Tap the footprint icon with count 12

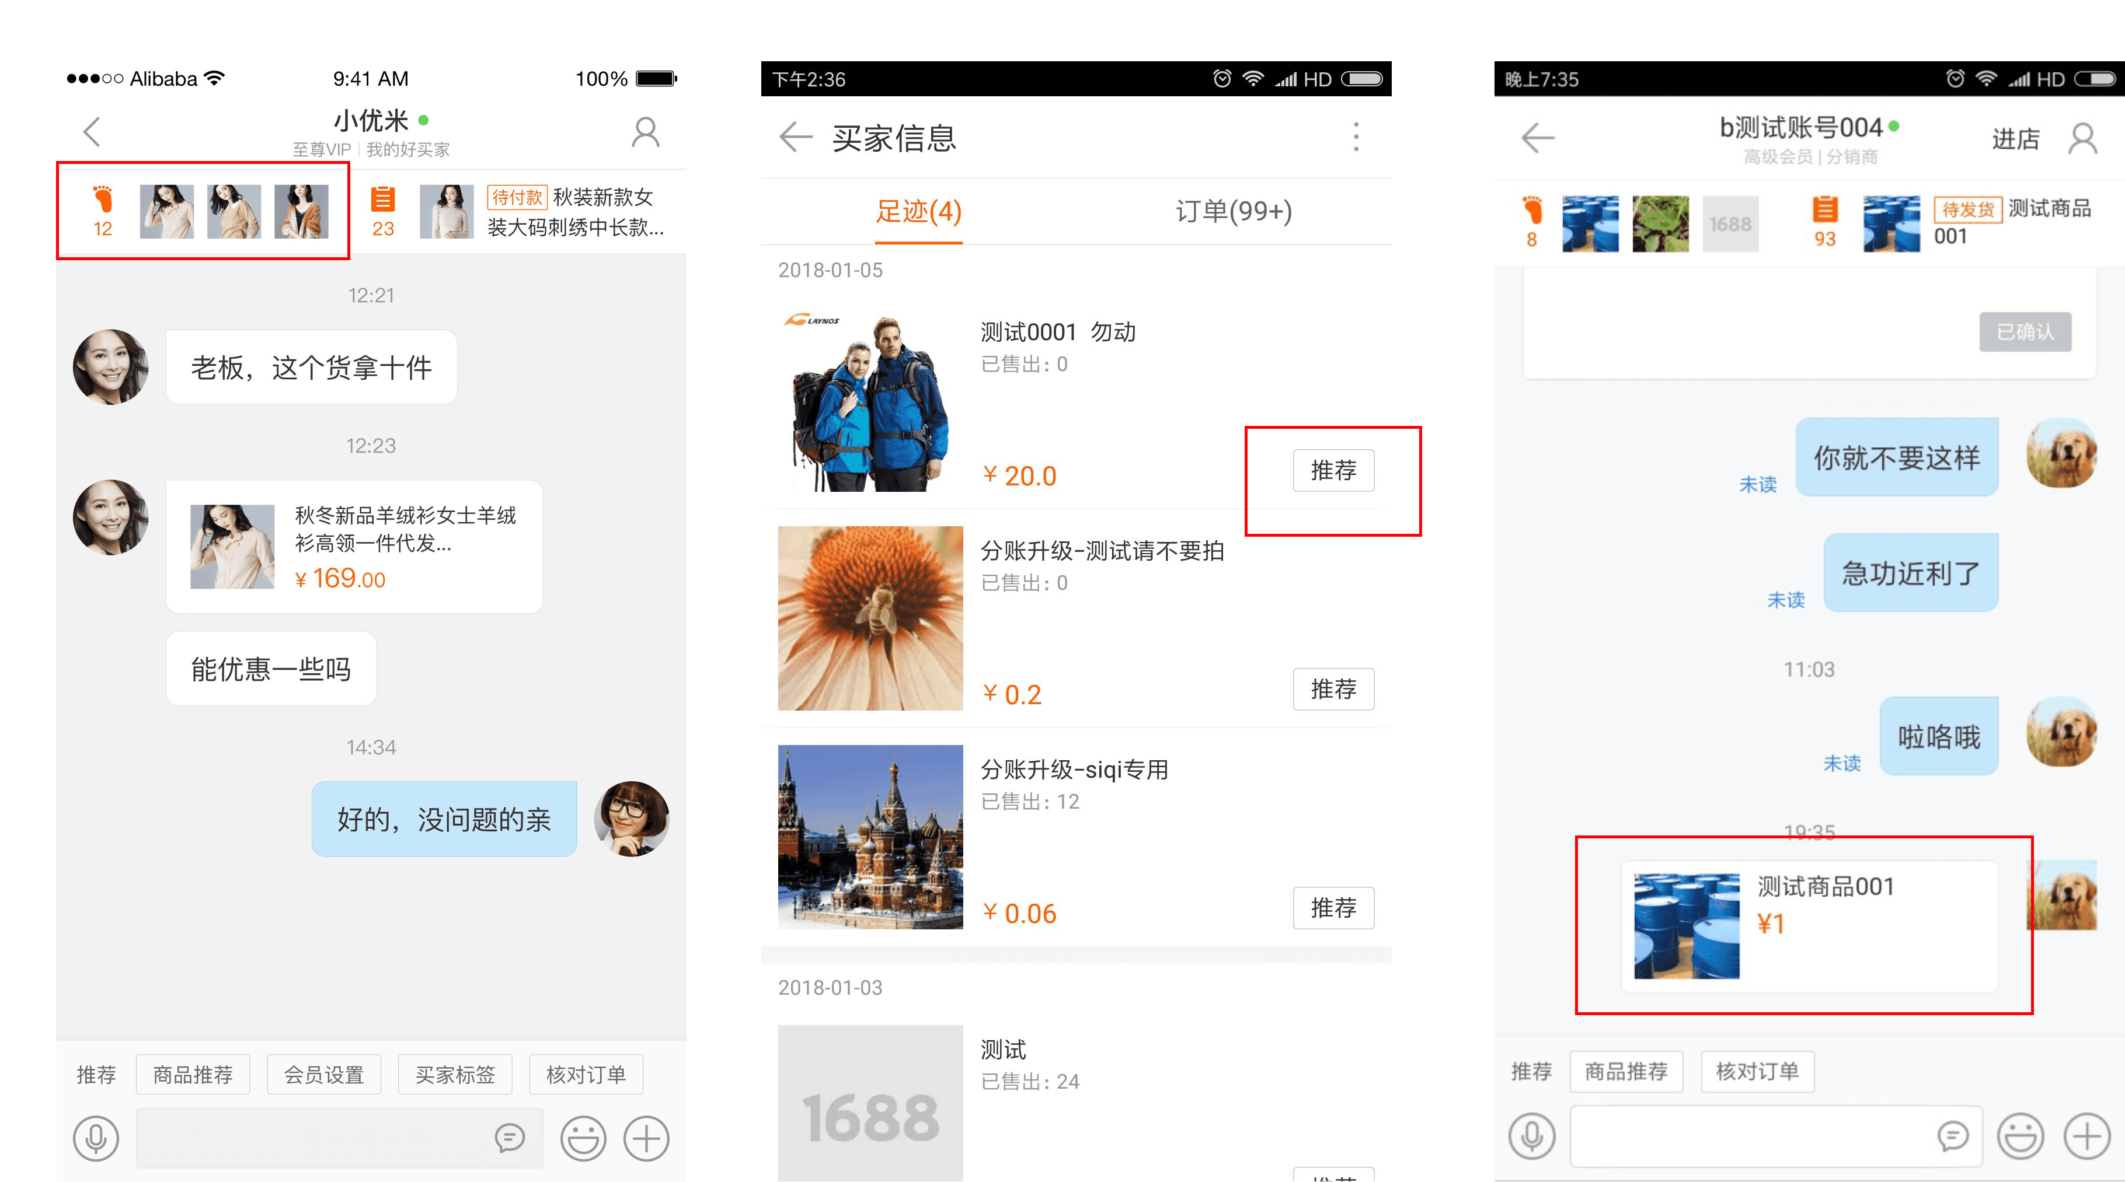tap(102, 210)
